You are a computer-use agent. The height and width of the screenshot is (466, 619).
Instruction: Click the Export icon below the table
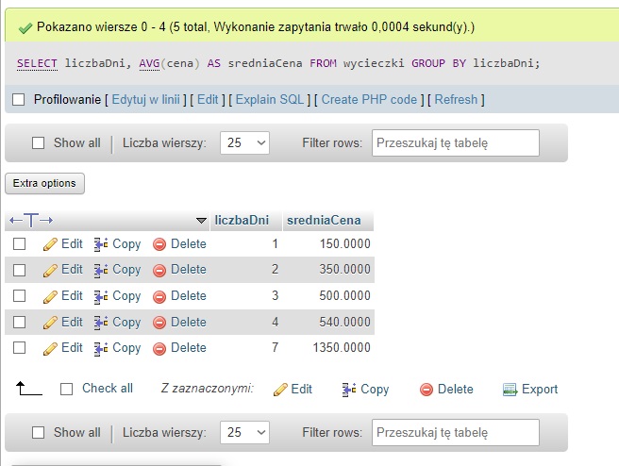pyautogui.click(x=510, y=389)
